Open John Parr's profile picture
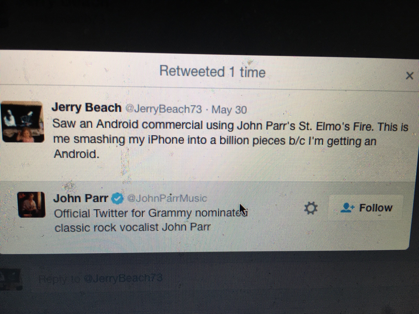 (x=31, y=204)
